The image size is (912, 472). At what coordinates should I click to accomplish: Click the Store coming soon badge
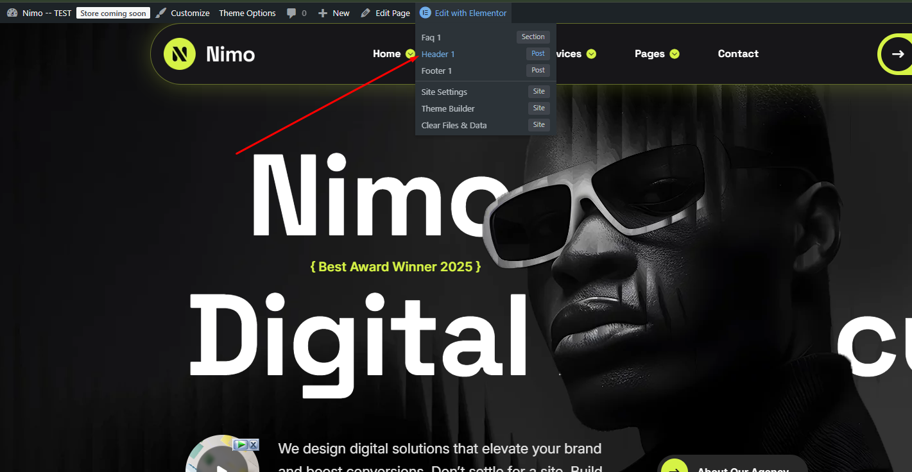coord(113,13)
